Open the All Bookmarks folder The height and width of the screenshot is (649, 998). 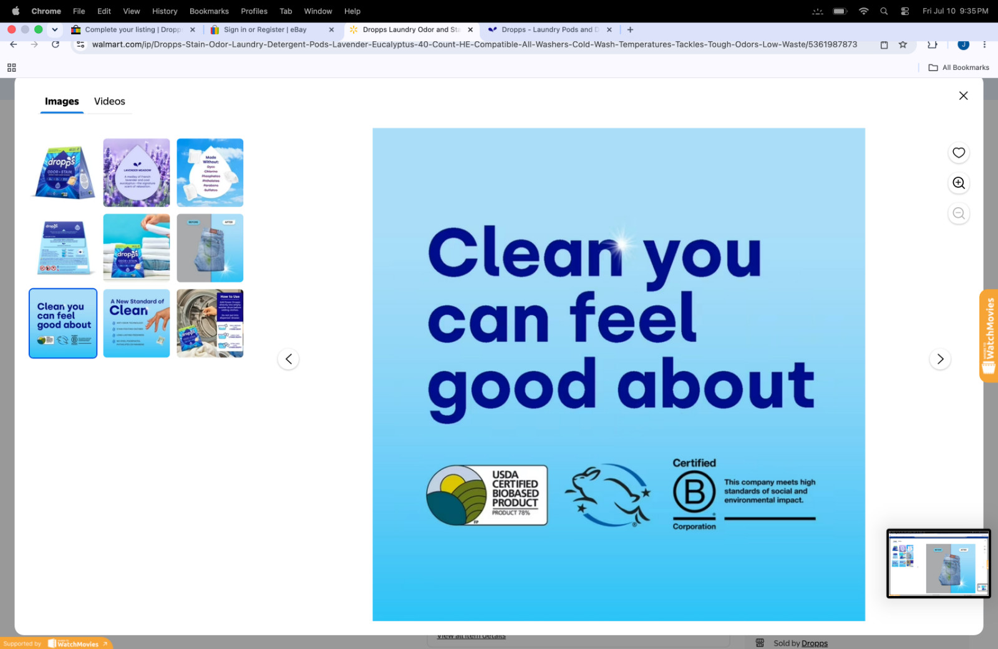(x=959, y=67)
